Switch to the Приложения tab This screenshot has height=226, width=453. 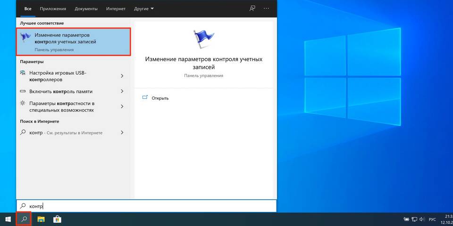[53, 8]
